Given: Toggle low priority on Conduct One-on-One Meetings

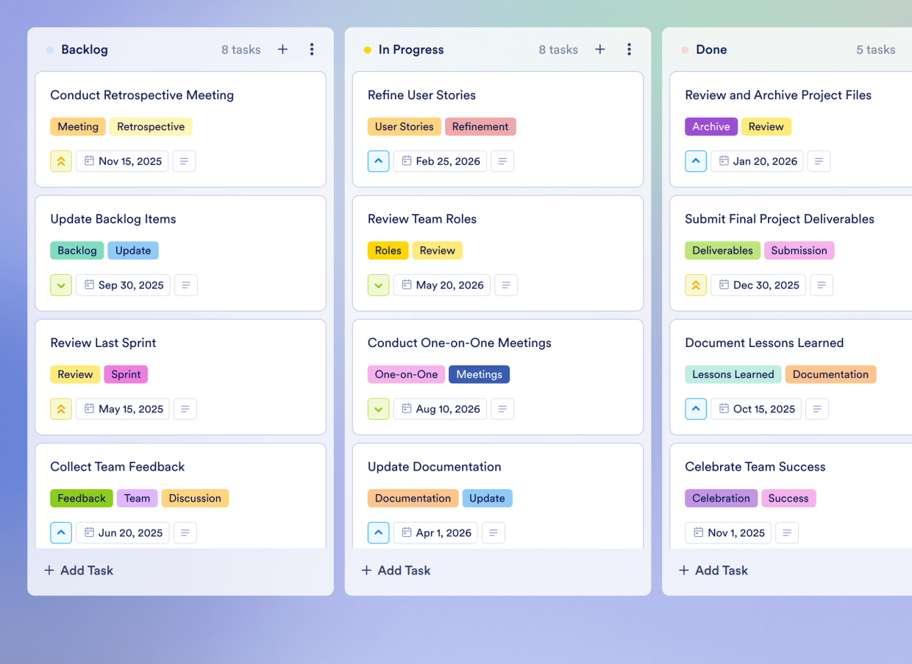Looking at the screenshot, I should coord(378,409).
